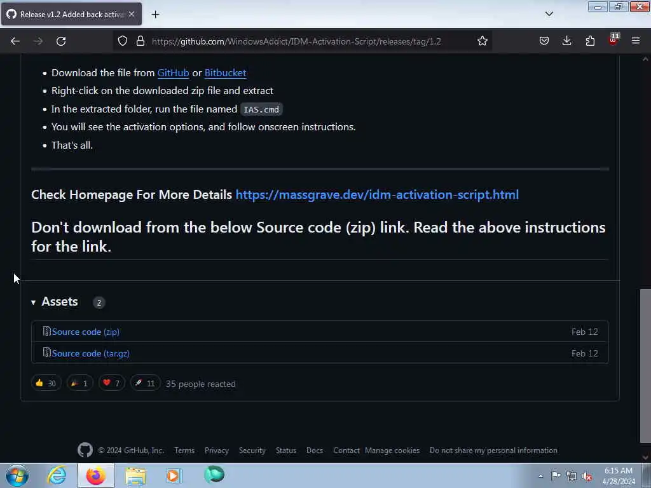Screen dimensions: 651x488
Task: Close the Release v1.2 tab
Action: click(x=132, y=14)
